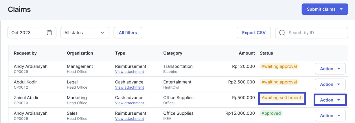This screenshot has height=123, width=355.
Task: Open the Submit claims dropdown button
Action: (325, 9)
